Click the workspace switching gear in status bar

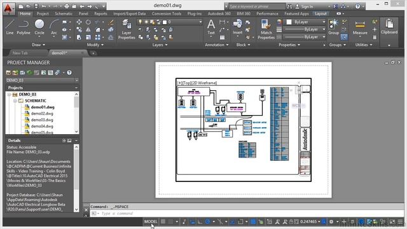(x=331, y=222)
